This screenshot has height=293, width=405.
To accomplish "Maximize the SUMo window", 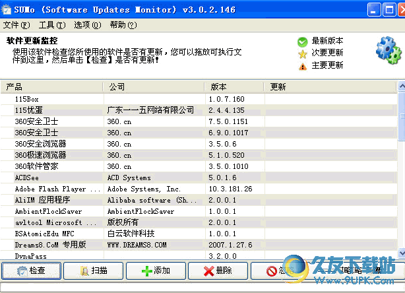I will [x=389, y=10].
